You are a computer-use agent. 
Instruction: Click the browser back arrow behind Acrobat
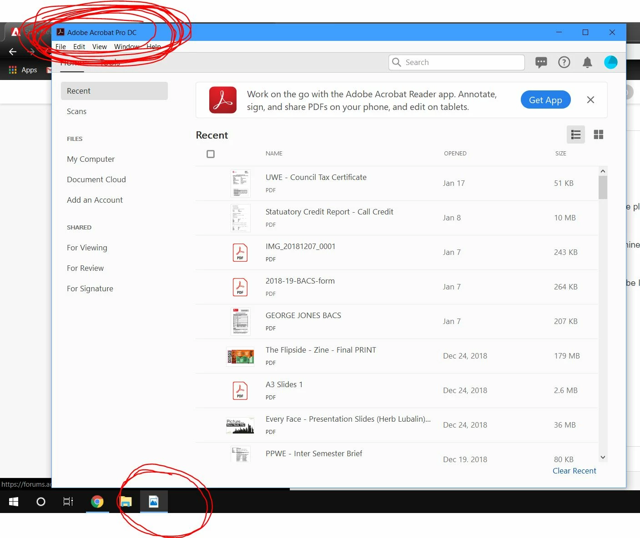13,52
